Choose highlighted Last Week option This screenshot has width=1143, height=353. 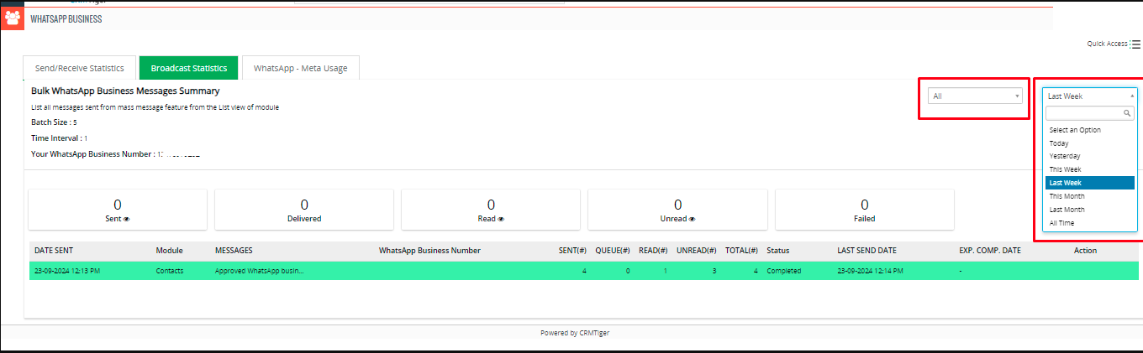[1090, 183]
